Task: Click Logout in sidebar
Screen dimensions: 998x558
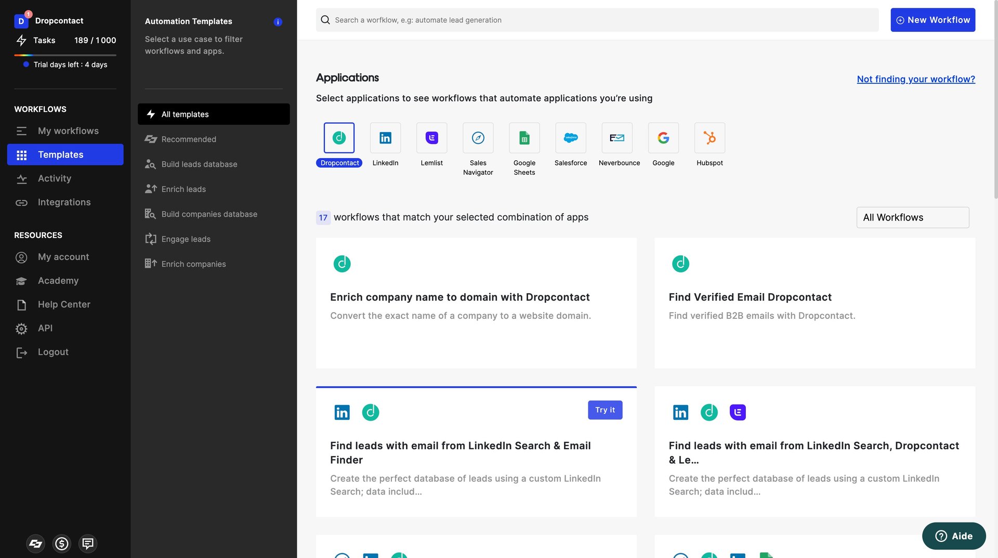Action: tap(65, 352)
